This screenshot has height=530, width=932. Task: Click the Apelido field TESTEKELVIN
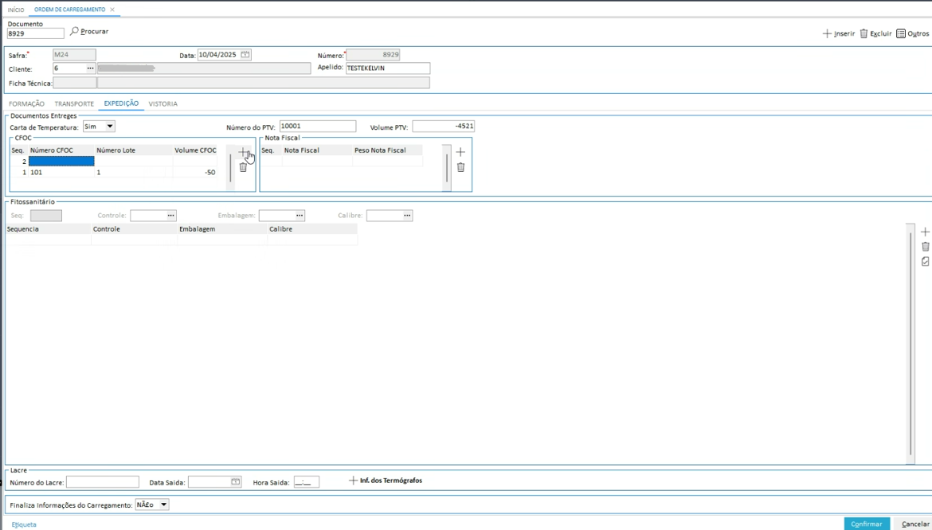[388, 68]
